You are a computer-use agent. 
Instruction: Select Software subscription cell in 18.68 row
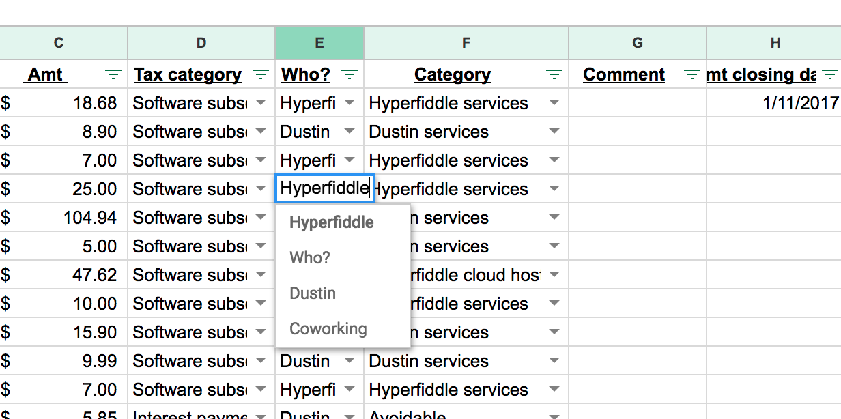pos(201,103)
